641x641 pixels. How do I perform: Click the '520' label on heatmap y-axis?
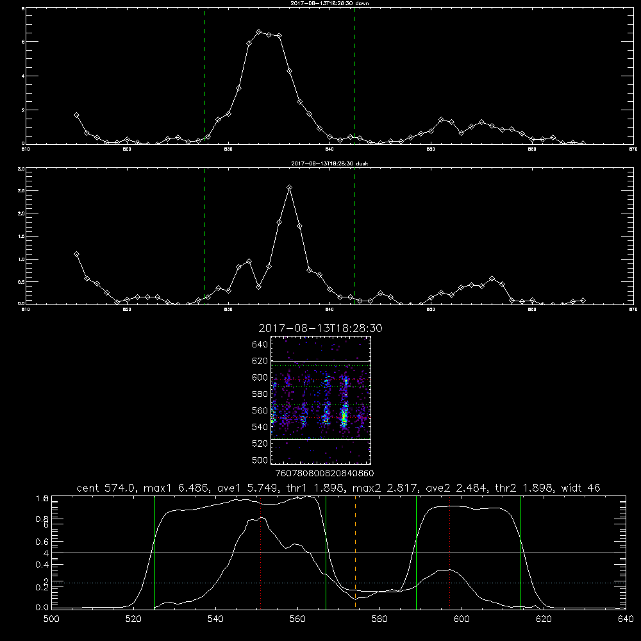[260, 444]
